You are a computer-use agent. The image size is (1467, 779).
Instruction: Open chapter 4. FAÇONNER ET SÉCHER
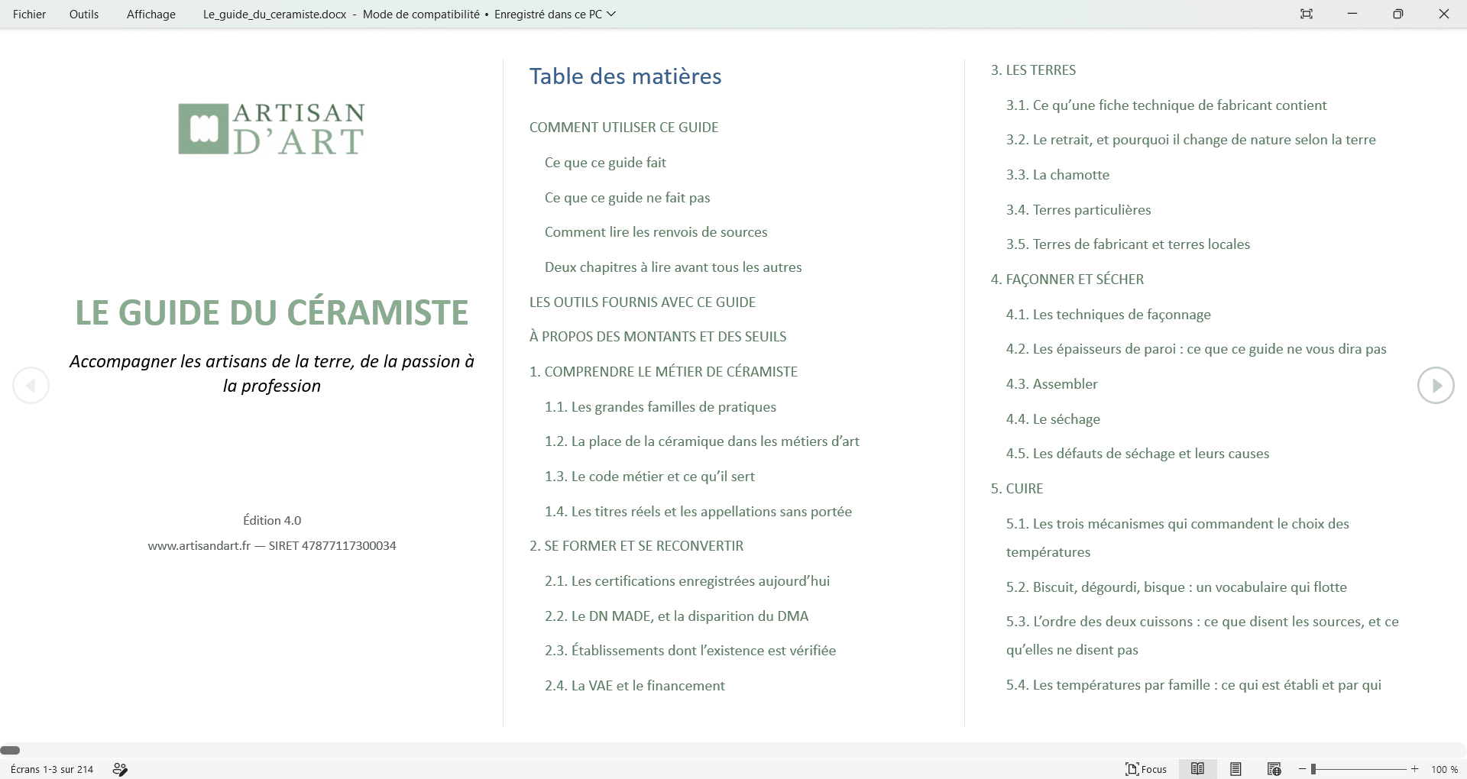click(x=1067, y=280)
